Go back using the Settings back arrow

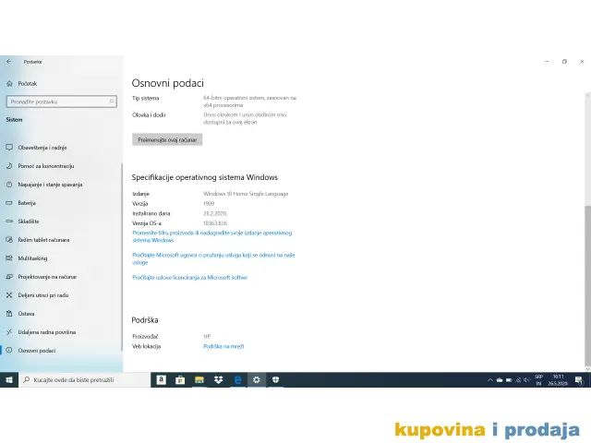pos(9,62)
